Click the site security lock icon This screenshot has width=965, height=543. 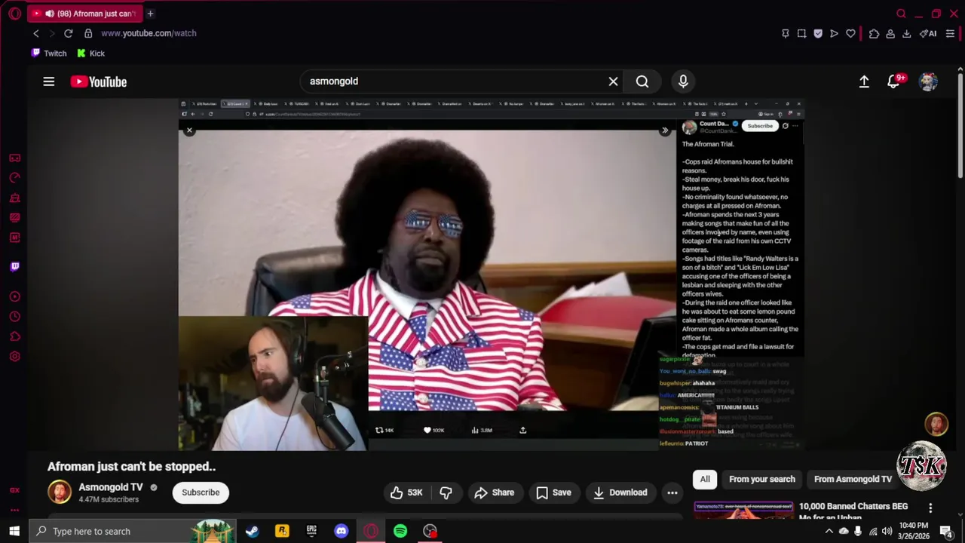pyautogui.click(x=88, y=33)
